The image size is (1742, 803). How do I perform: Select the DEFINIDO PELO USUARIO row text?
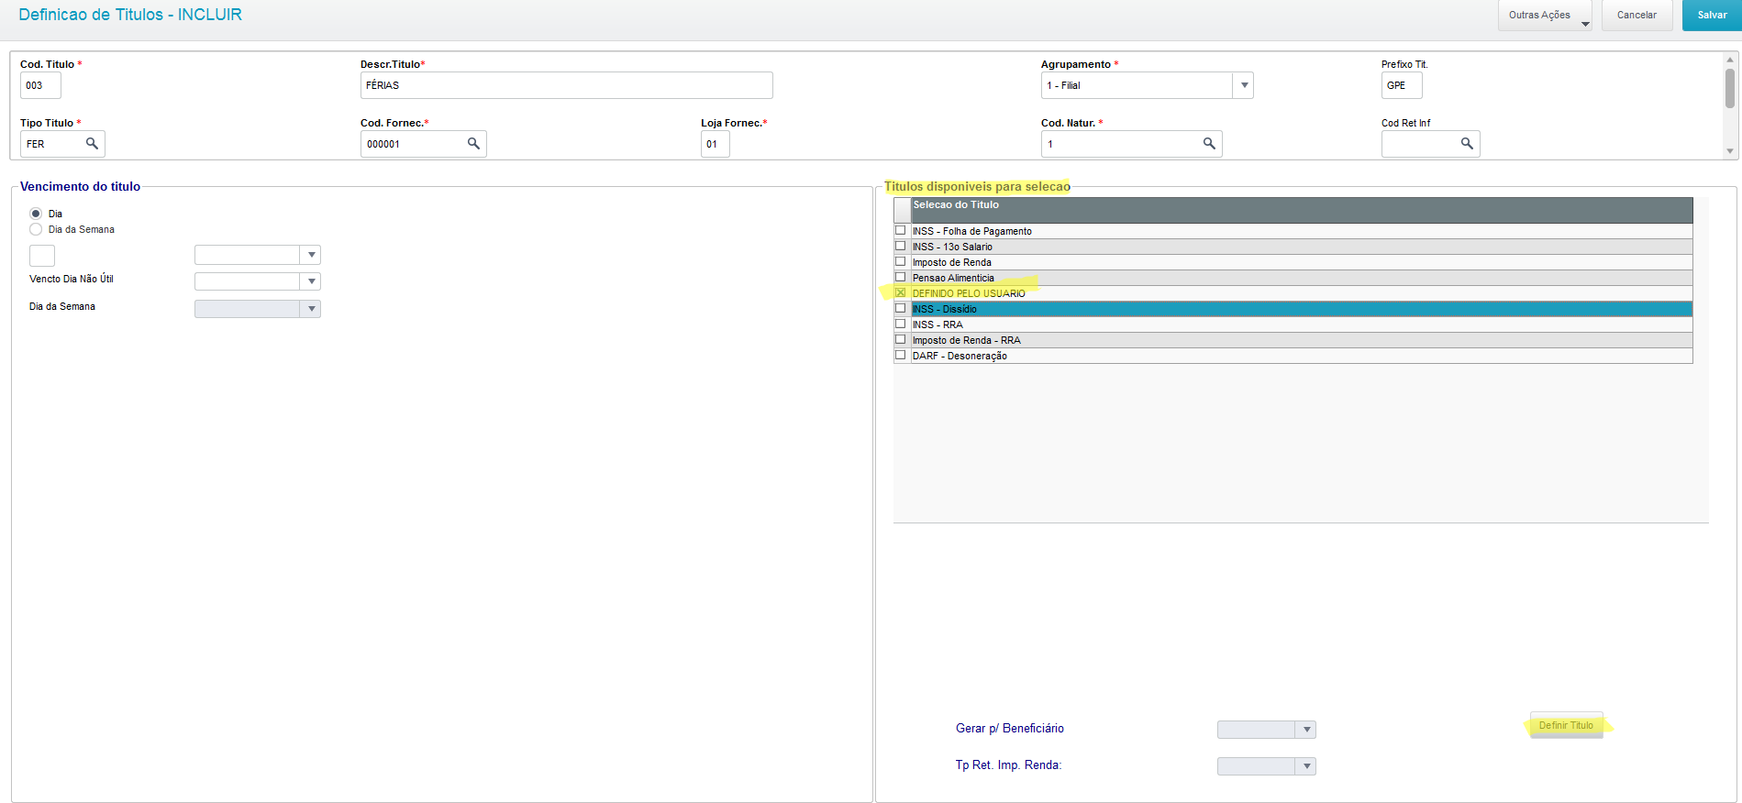(x=969, y=293)
